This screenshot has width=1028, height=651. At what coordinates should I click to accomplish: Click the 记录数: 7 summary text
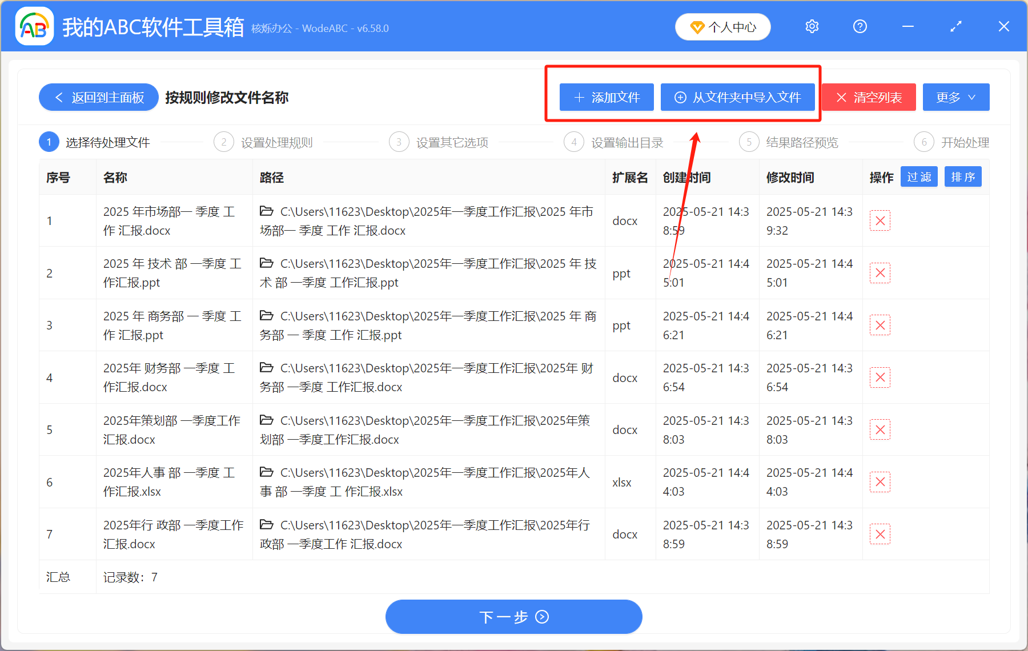130,577
